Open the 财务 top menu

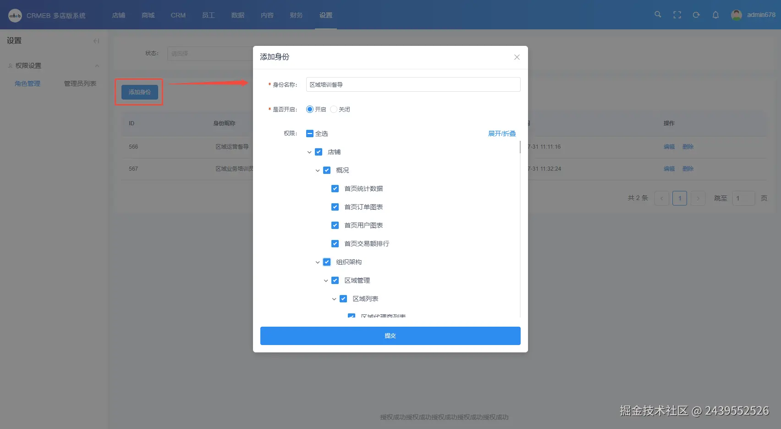point(297,15)
